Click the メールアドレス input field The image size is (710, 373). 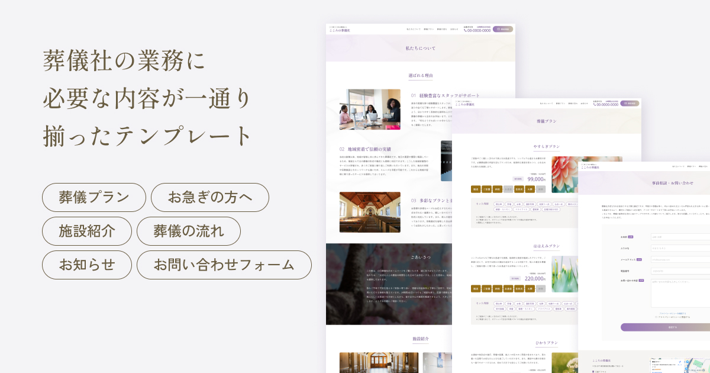pos(680,259)
